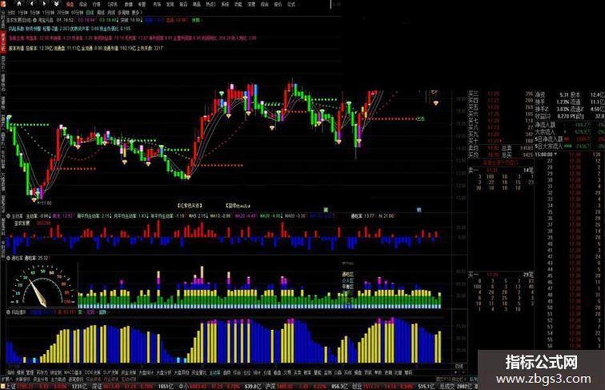
Task: Select the 指标 tab in the bottom indicator bar
Action: pos(11,373)
